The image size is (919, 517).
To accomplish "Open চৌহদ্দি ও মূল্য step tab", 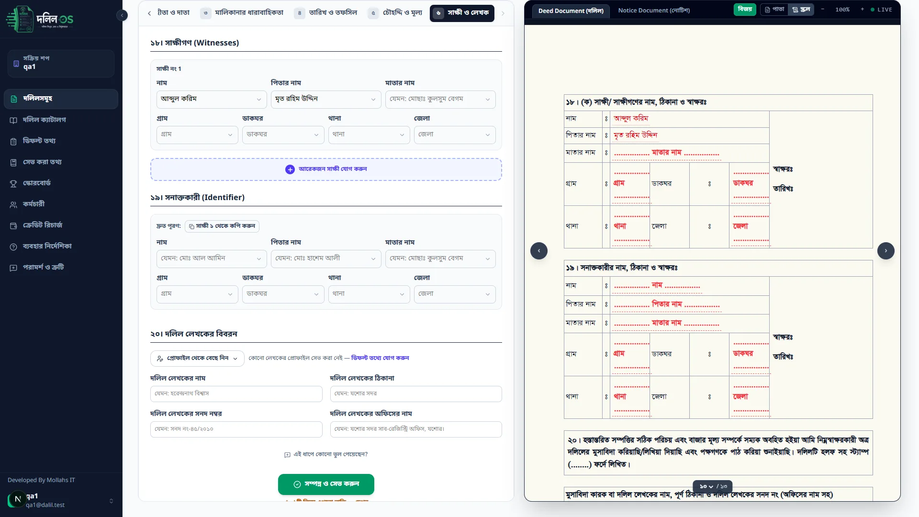I will click(x=396, y=13).
